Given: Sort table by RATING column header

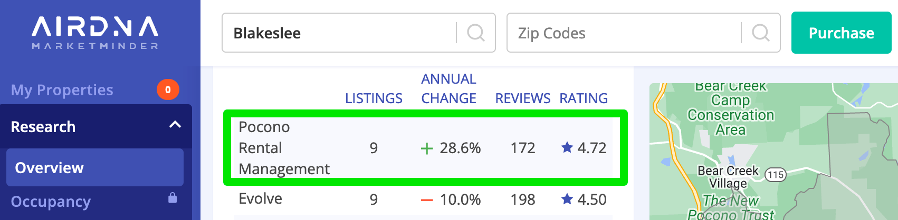Looking at the screenshot, I should pyautogui.click(x=584, y=98).
